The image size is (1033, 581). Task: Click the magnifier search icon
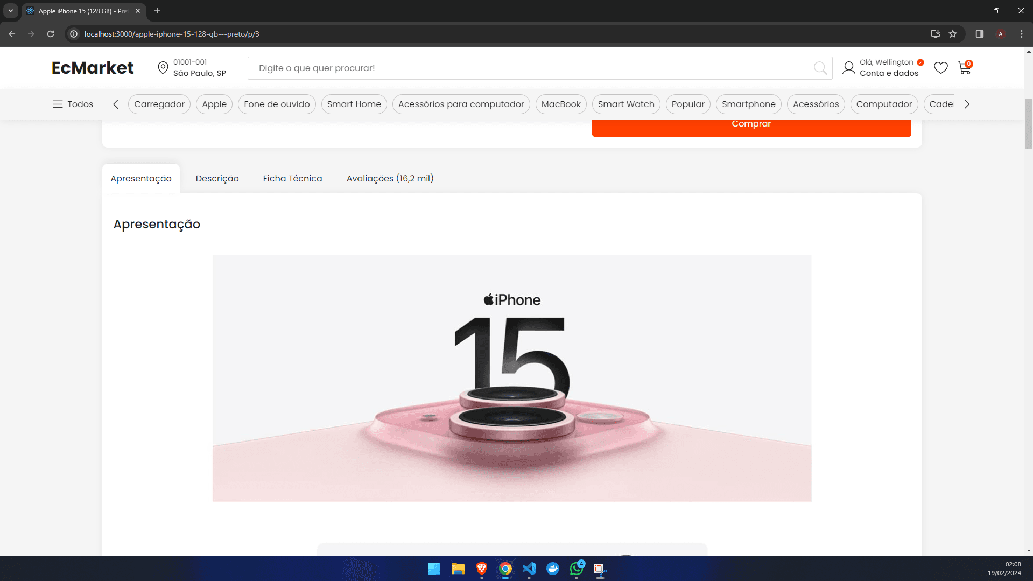820,68
